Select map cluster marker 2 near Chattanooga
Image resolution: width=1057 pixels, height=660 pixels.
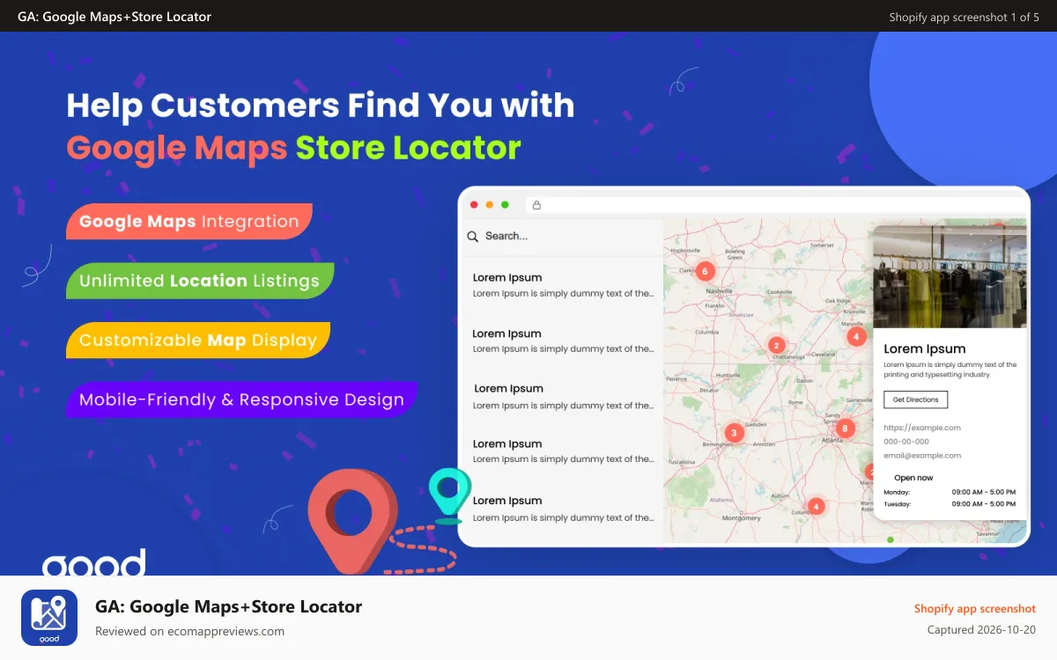coord(776,345)
